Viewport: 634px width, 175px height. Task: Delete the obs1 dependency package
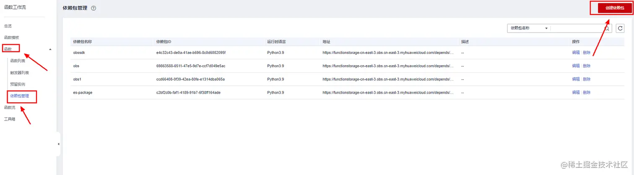point(587,79)
